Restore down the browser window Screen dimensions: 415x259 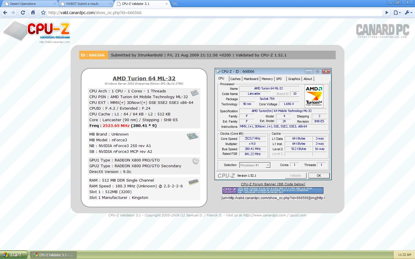point(398,3)
